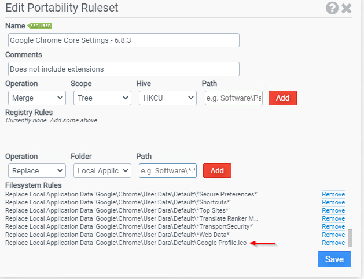Add the filesystem rule with Add button
The image size is (364, 279).
217,171
